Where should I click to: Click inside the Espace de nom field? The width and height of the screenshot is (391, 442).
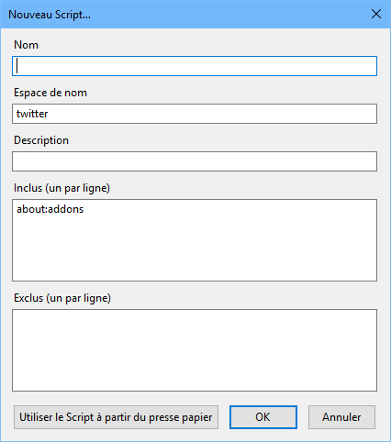pyautogui.click(x=195, y=114)
